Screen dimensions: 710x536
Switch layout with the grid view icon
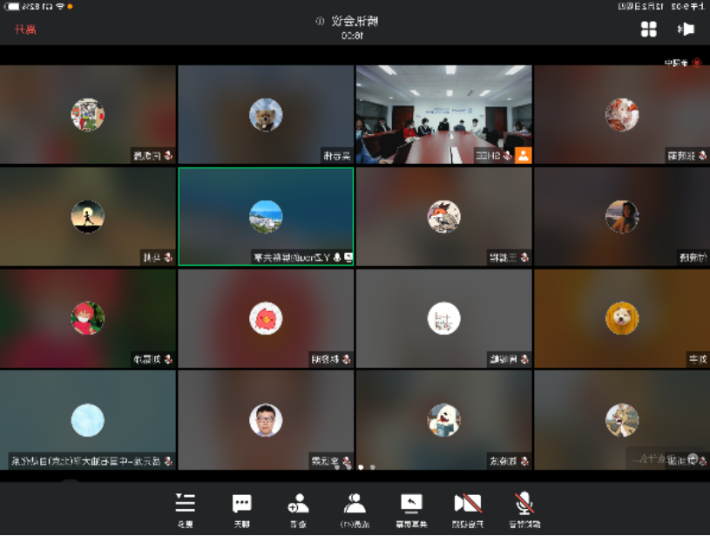click(x=649, y=30)
